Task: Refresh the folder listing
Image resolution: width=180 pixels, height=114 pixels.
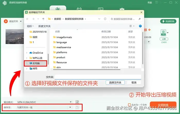Action: pos(105,19)
